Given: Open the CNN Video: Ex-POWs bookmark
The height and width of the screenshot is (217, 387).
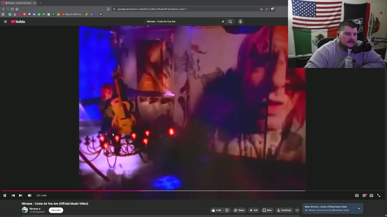Looking at the screenshot, I should tap(72, 14).
